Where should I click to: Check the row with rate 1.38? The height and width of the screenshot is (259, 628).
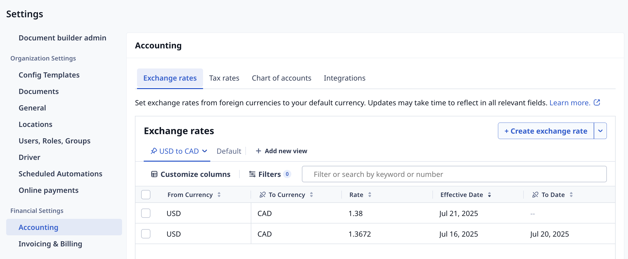coord(146,213)
